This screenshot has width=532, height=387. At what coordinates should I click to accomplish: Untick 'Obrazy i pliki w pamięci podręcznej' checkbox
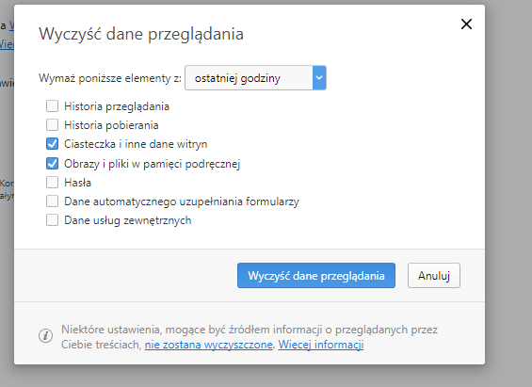[52, 164]
